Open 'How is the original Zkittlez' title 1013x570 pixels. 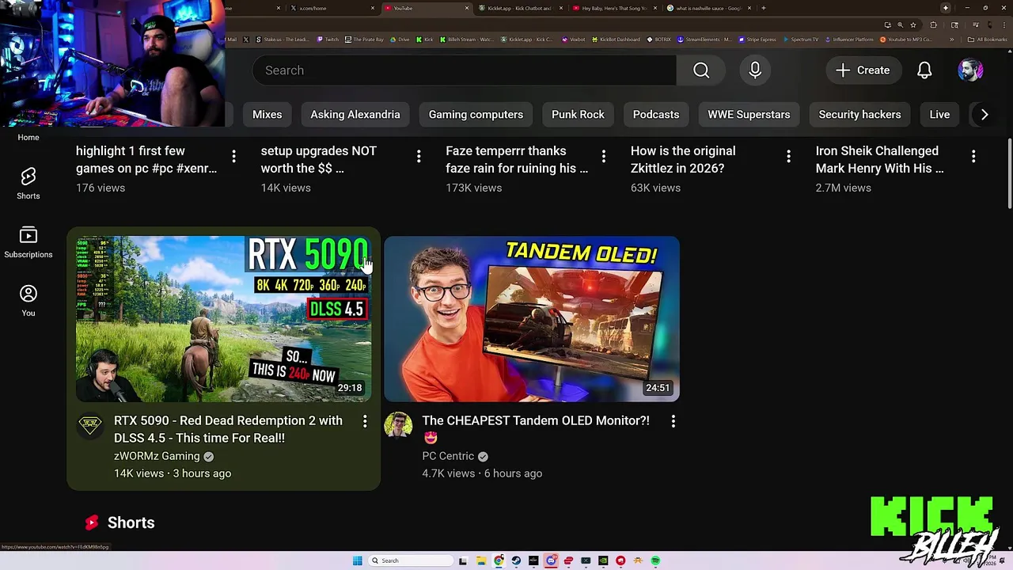pos(683,159)
